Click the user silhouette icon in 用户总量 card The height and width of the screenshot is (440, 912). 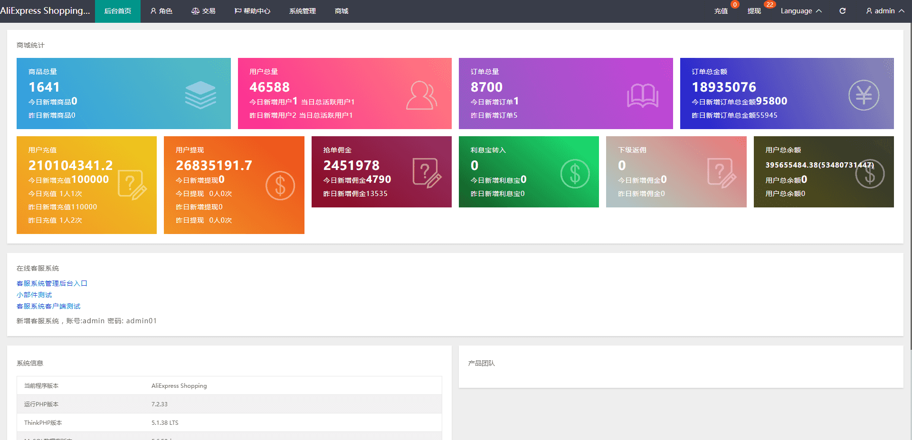tap(421, 95)
